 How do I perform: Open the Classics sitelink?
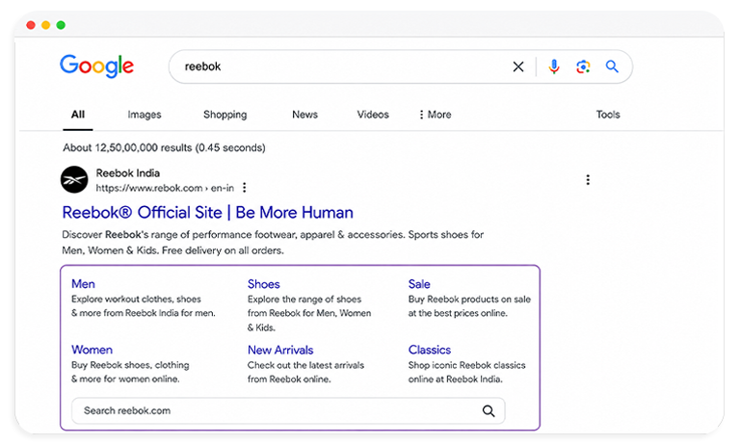[x=430, y=350]
